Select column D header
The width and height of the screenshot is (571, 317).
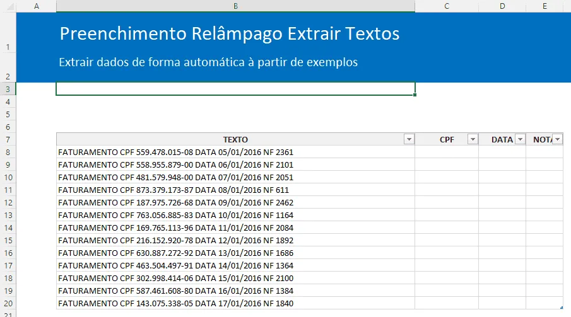coord(502,6)
